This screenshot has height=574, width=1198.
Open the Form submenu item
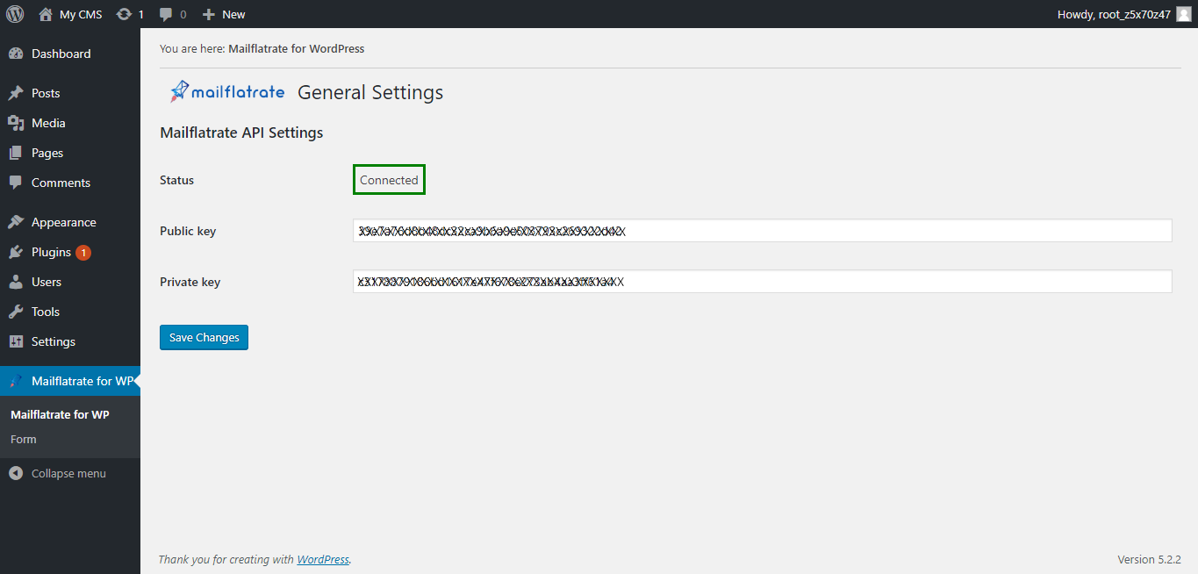pos(24,439)
